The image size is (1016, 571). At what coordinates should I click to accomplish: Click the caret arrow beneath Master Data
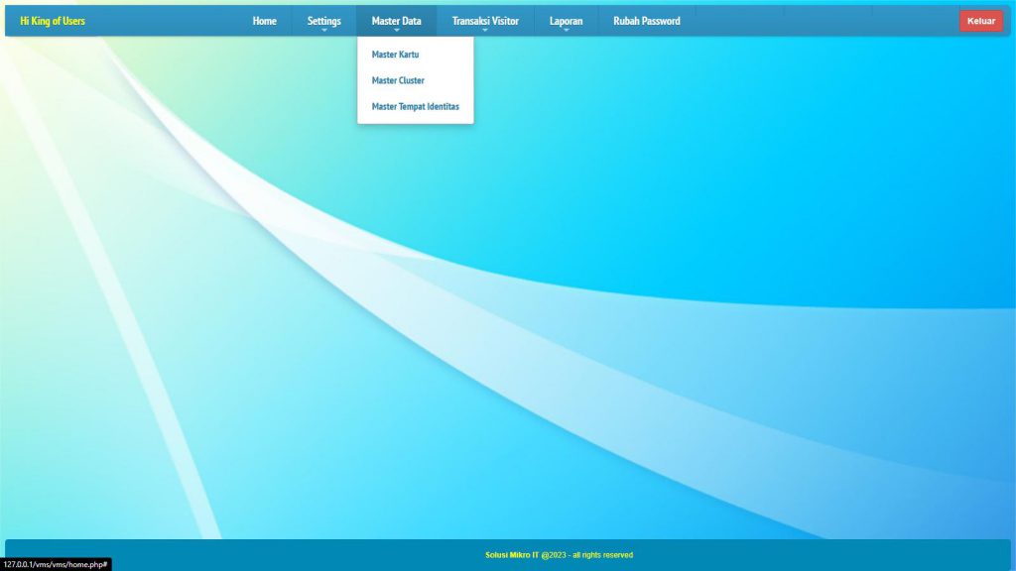[x=396, y=31]
